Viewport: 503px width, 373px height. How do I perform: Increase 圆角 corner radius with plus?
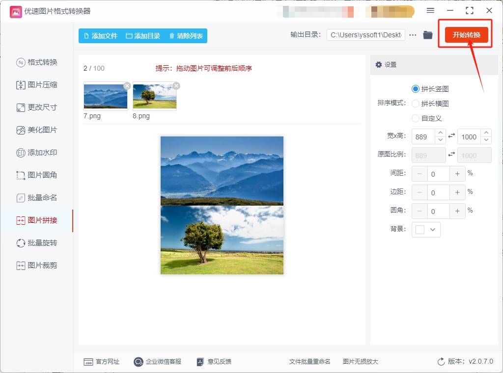(457, 211)
